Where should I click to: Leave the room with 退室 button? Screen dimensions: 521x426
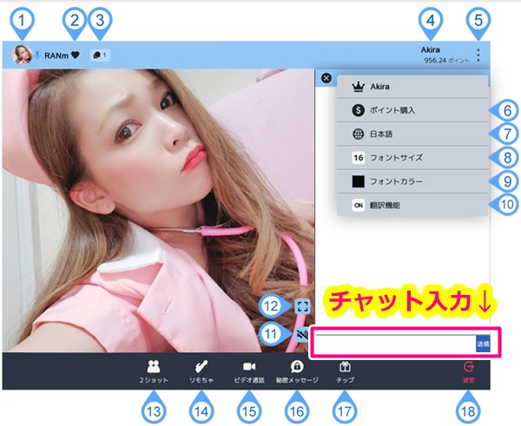[x=469, y=372]
